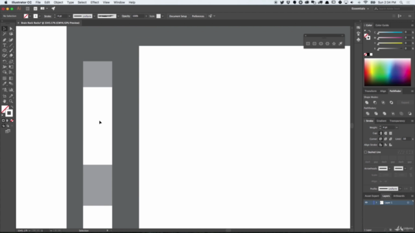Click the Preferences button
Viewport: 415px width, 233px height.
(x=198, y=16)
